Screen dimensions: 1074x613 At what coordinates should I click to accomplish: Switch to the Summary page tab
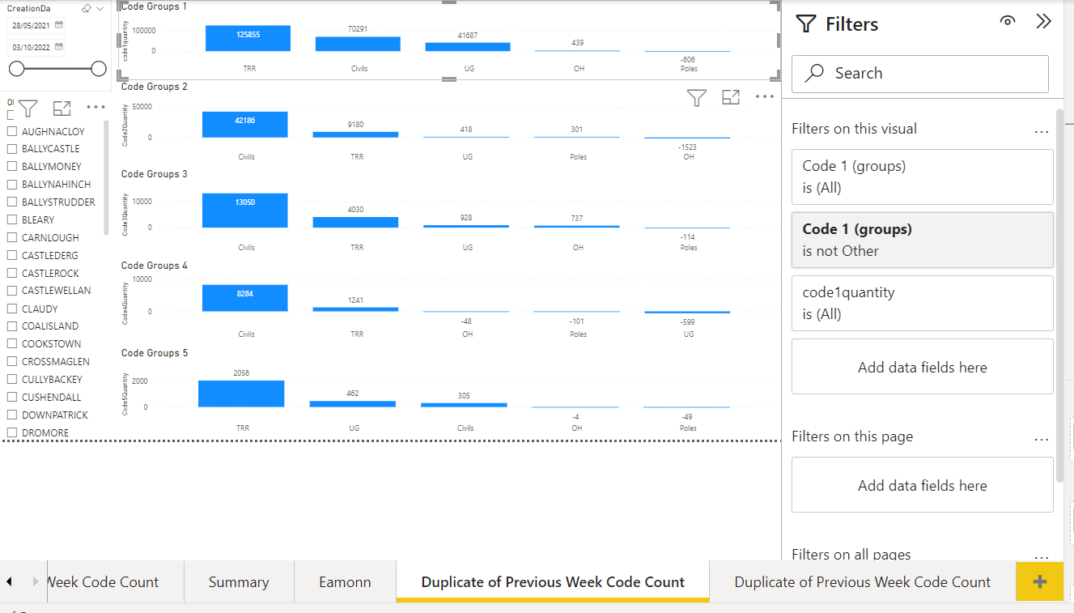(239, 582)
